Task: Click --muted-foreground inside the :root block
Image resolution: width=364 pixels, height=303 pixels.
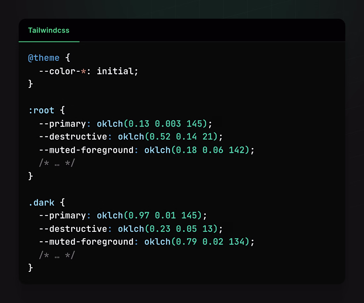Action: [x=86, y=150]
